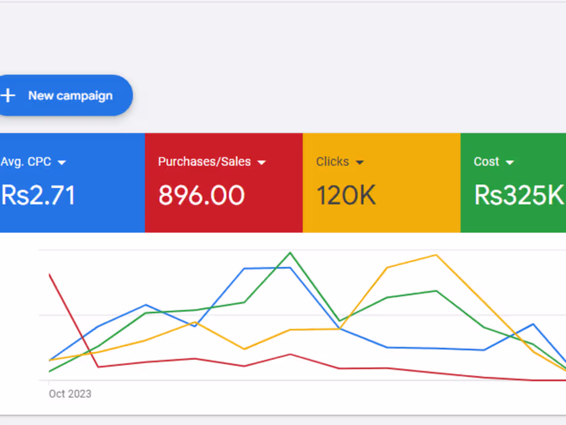566x425 pixels.
Task: Click the plus icon on New campaign
Action: (x=8, y=95)
